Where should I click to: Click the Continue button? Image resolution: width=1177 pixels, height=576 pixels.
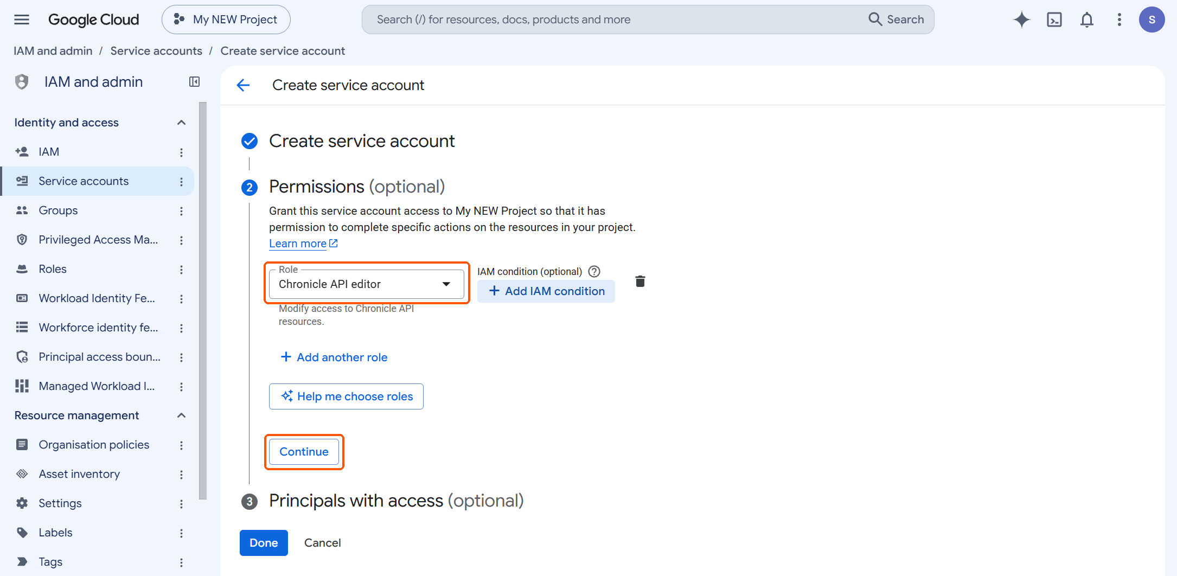click(x=304, y=452)
